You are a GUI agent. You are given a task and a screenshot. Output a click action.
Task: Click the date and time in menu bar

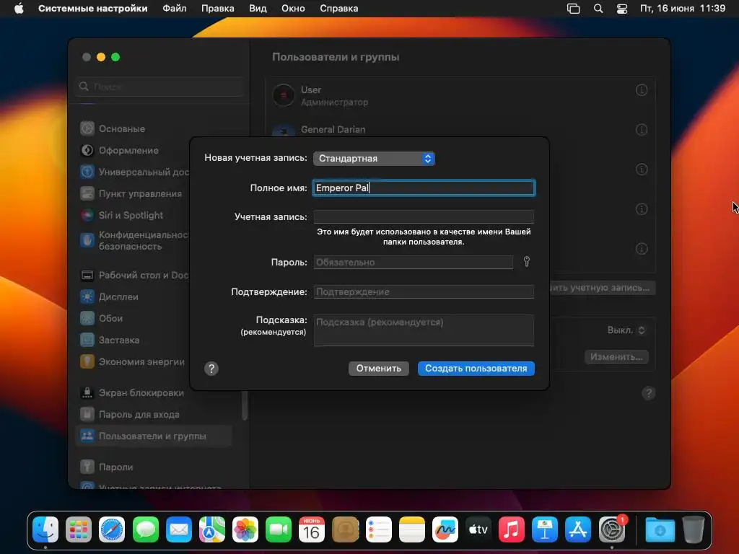click(683, 9)
